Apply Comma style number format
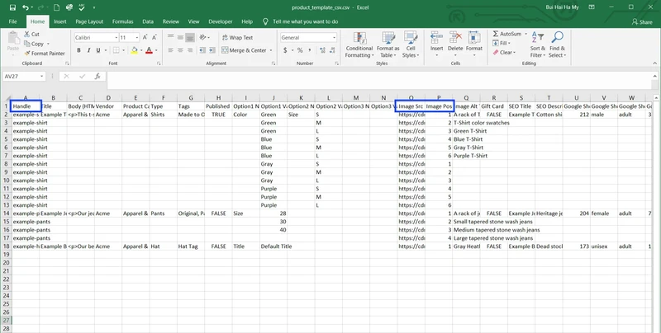The image size is (661, 333). tap(310, 50)
